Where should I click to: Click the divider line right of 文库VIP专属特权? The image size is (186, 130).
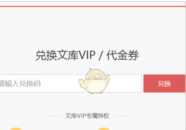coord(121,116)
